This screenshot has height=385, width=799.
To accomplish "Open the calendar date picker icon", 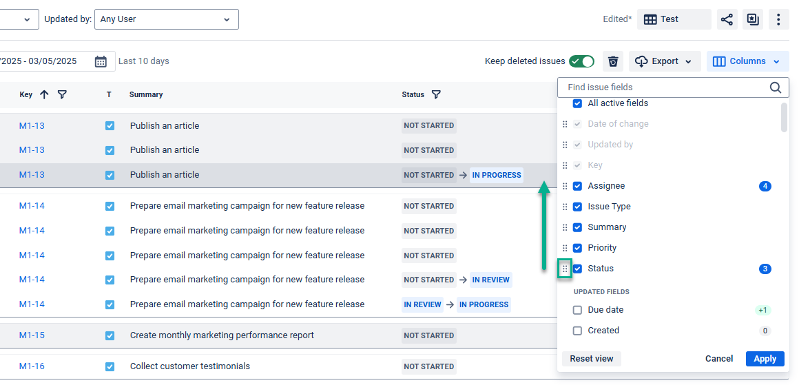I will (101, 61).
